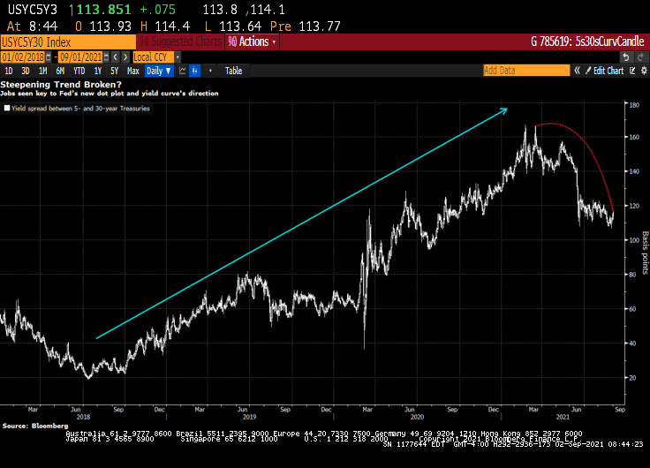The width and height of the screenshot is (650, 468).
Task: Select the candlestick chart type icon
Action: [x=195, y=71]
